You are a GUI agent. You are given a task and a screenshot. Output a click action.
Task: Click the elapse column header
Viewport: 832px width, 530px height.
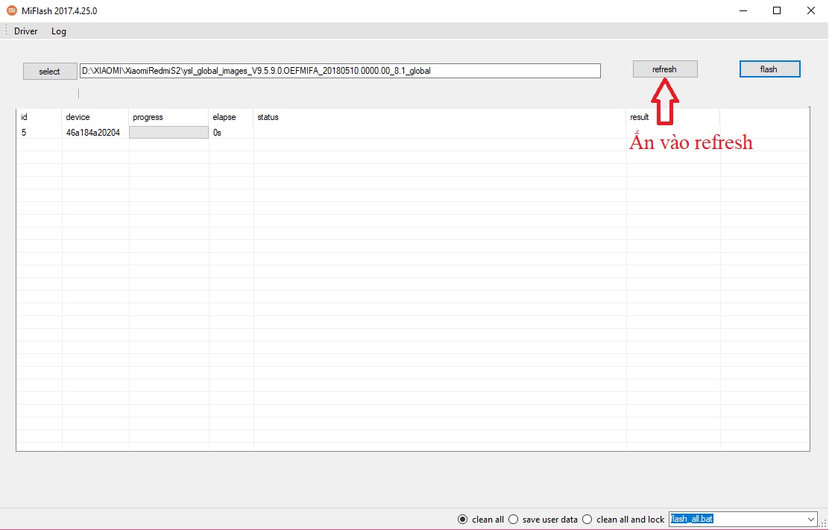pyautogui.click(x=231, y=117)
